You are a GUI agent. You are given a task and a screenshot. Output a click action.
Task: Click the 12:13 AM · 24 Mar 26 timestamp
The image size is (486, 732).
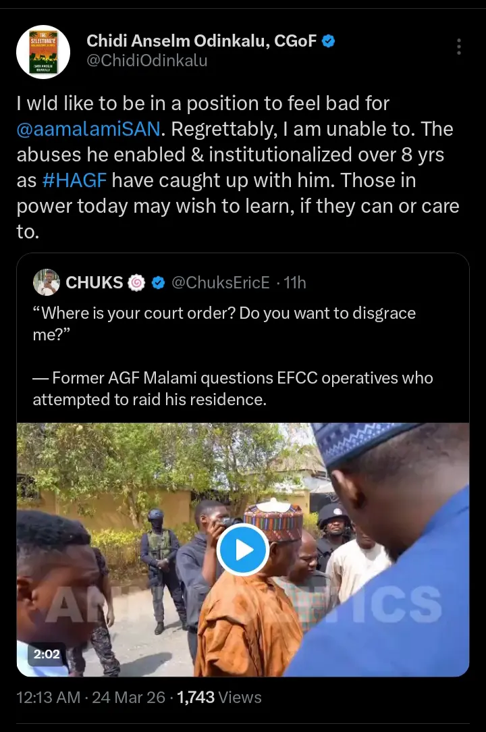tap(90, 697)
